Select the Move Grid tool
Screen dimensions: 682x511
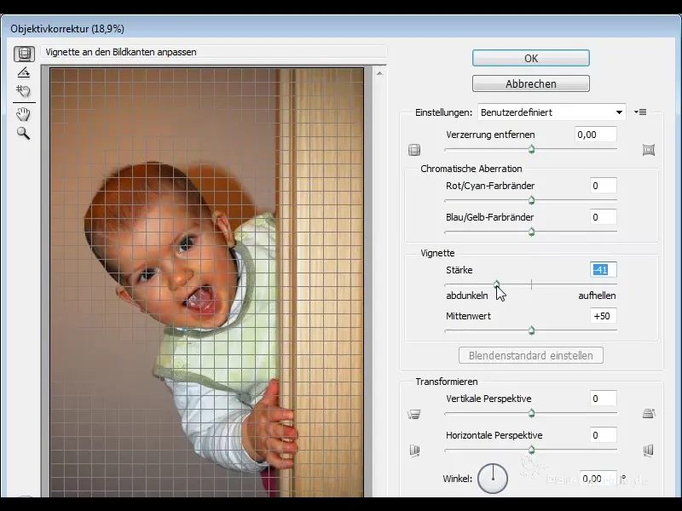point(23,91)
